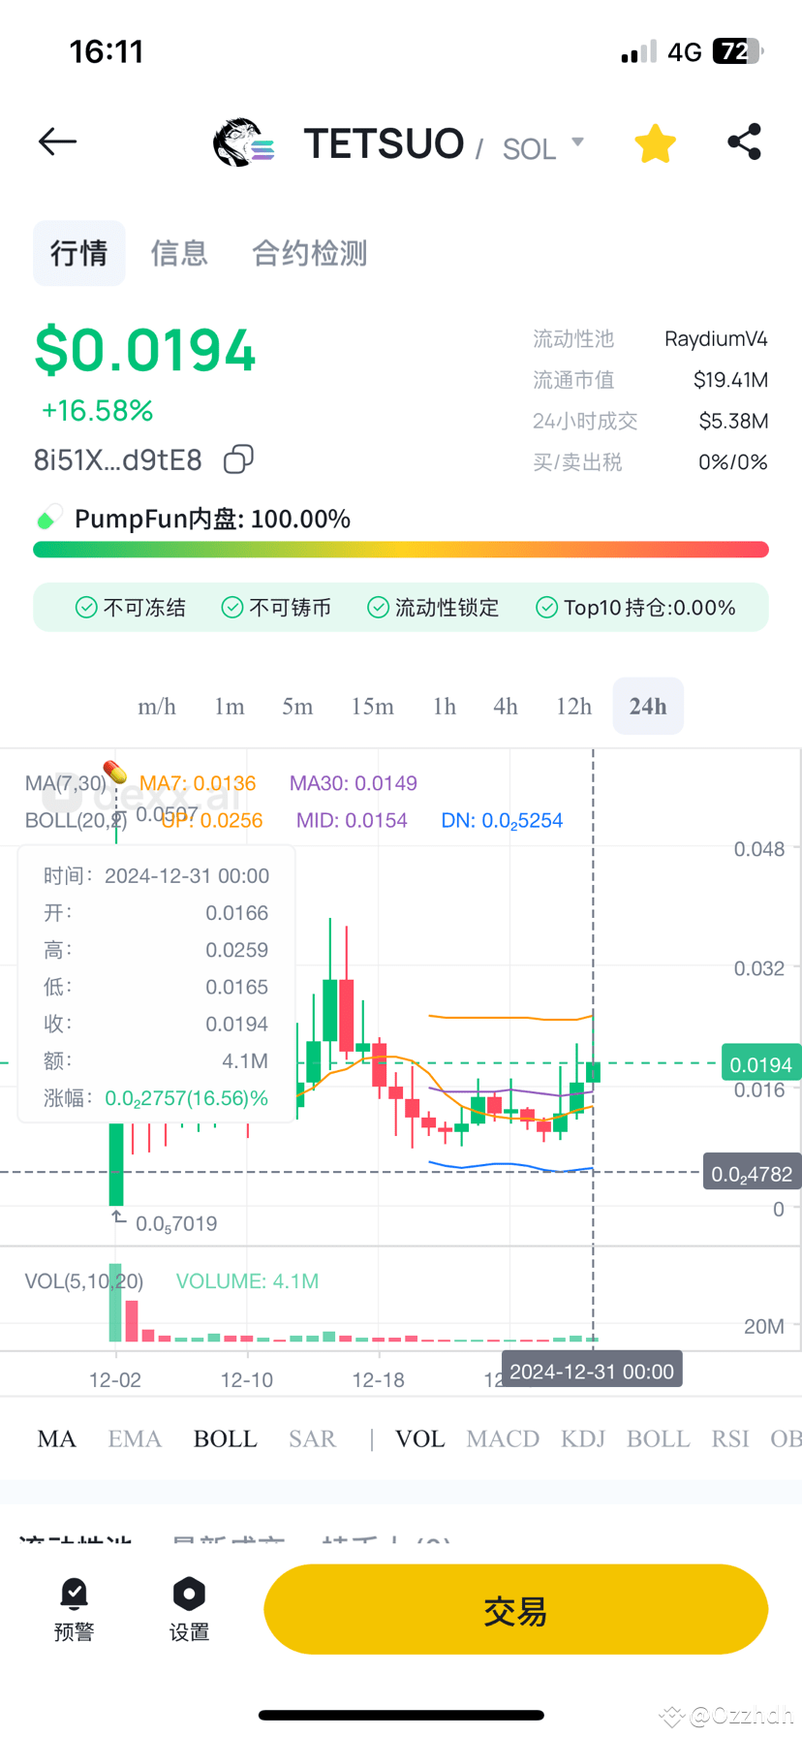The height and width of the screenshot is (1737, 802).
Task: Tap the DN Bollinger value label
Action: click(x=502, y=821)
